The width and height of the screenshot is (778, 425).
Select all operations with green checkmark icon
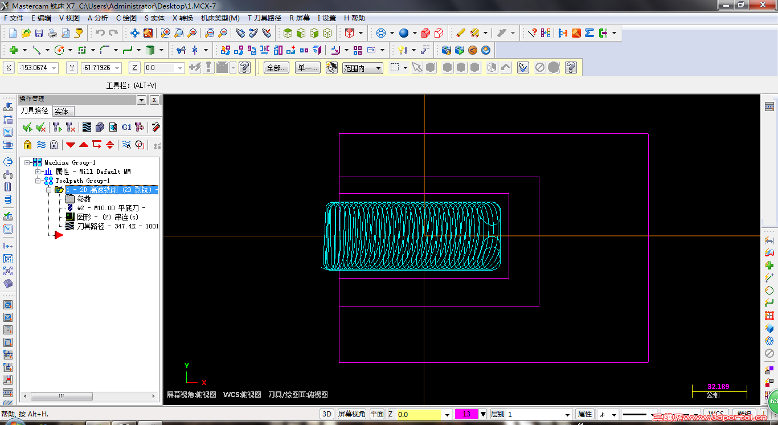coord(27,127)
